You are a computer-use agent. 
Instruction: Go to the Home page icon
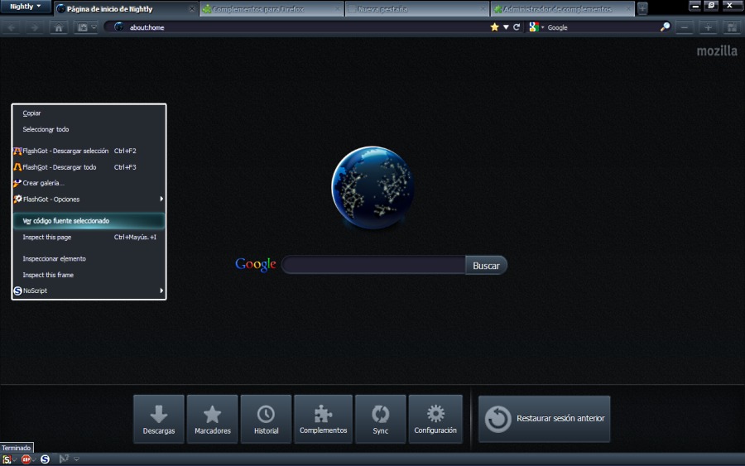click(59, 27)
